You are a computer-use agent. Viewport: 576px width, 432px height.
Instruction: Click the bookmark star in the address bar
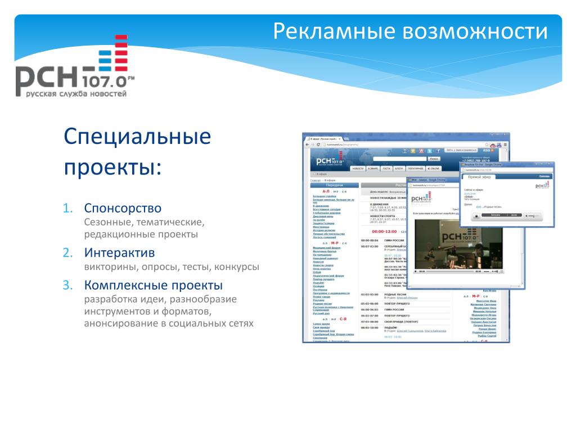(x=487, y=145)
